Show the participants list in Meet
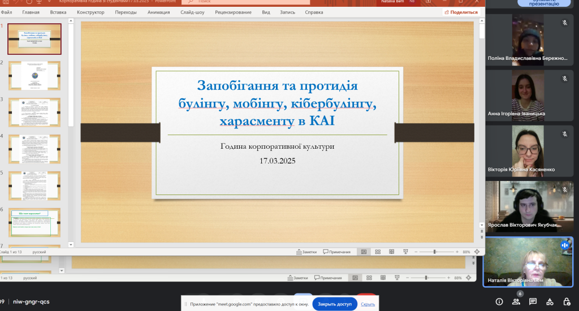This screenshot has height=311, width=579. pos(516,301)
